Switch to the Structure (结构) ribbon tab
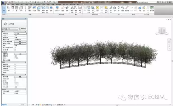The width and height of the screenshot is (175, 107). coord(13,5)
